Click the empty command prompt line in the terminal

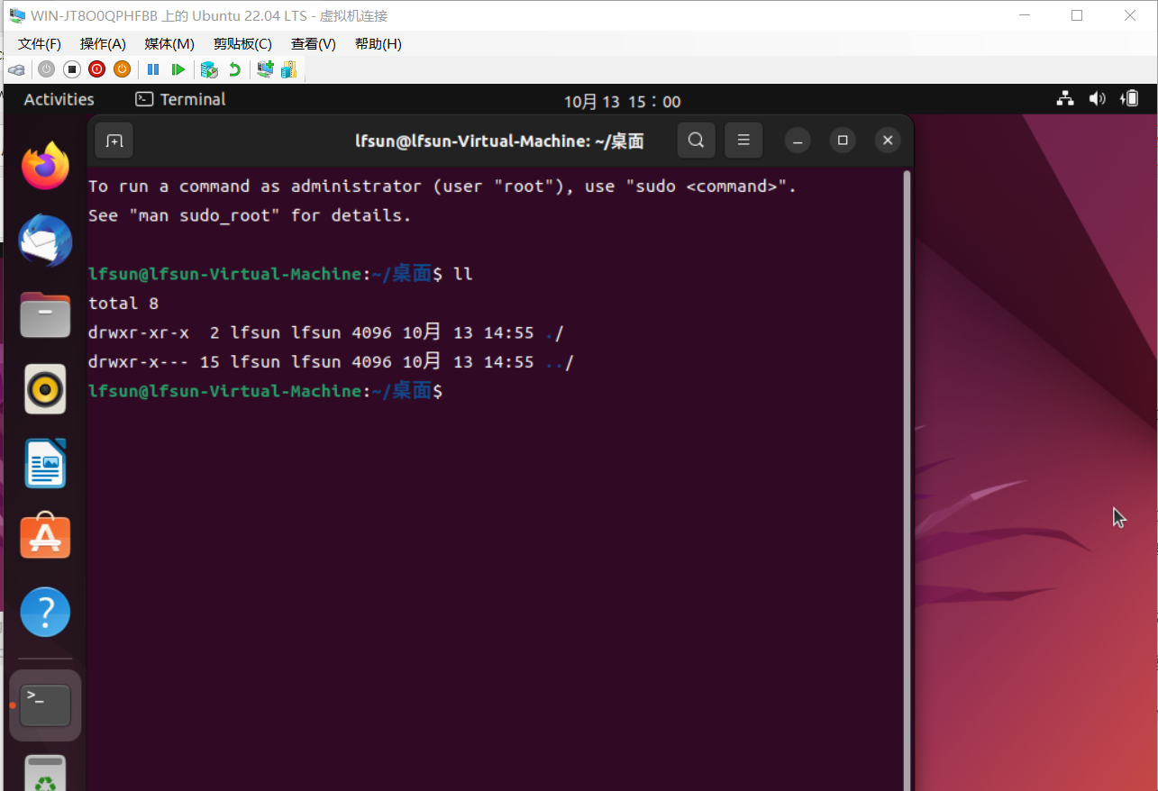click(495, 391)
